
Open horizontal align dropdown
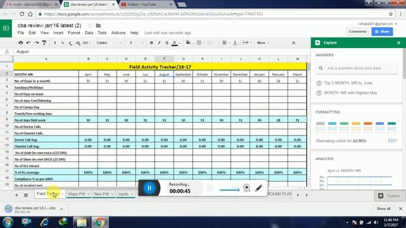pos(226,42)
